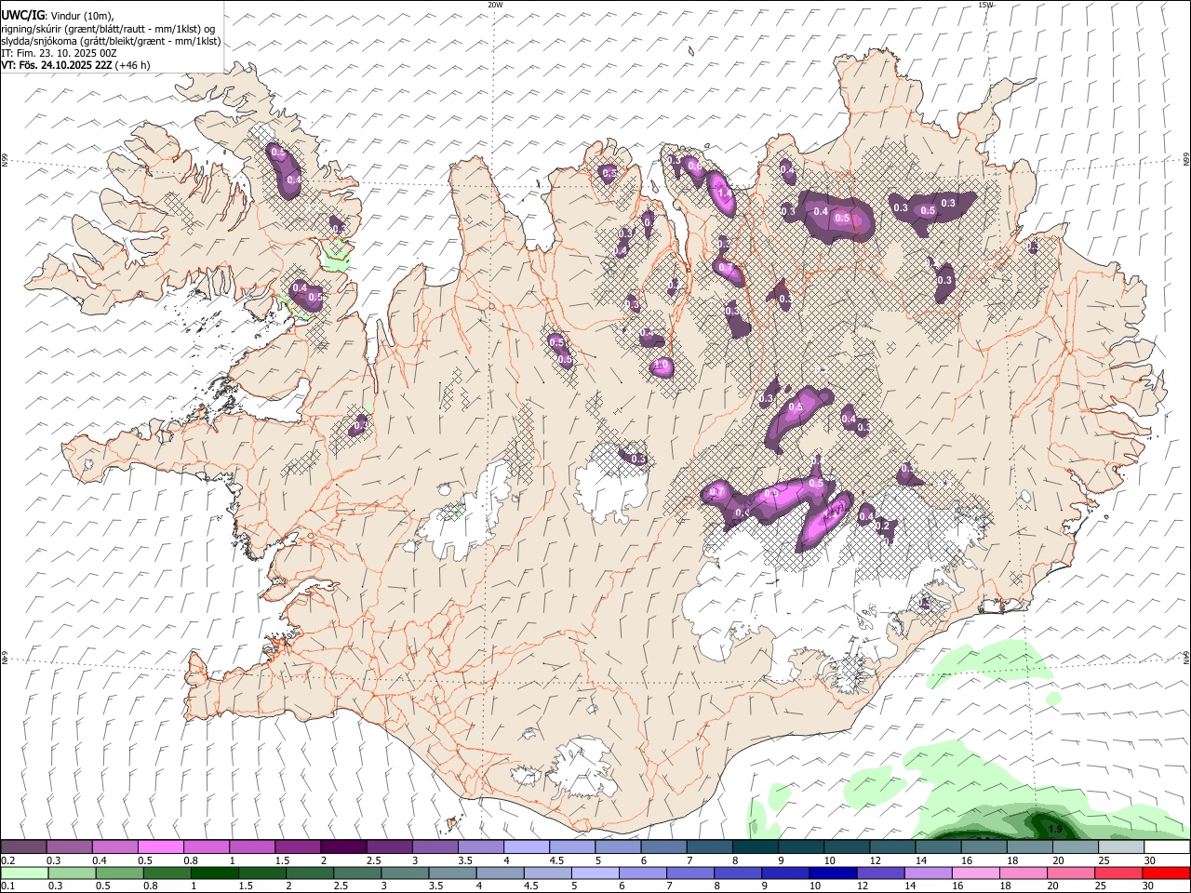Pick the light pink 16 swatch in bottom legend

click(976, 873)
